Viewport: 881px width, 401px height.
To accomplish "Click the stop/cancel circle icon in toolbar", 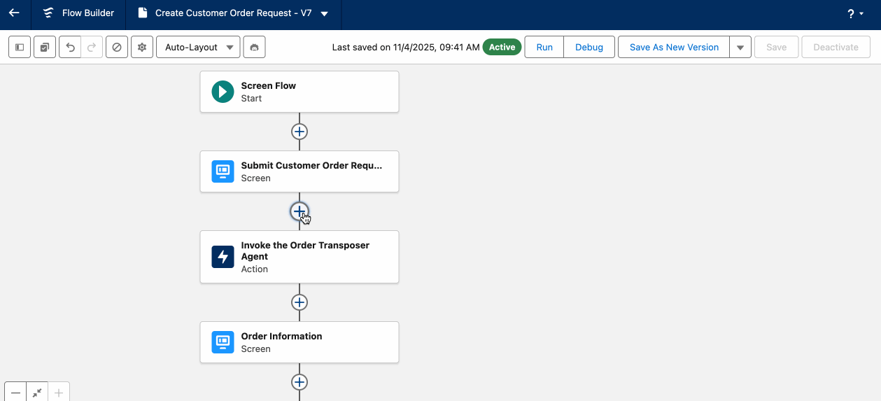I will 117,48.
